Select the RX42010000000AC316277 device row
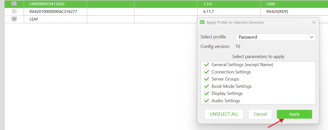328x130 pixels. [166, 12]
